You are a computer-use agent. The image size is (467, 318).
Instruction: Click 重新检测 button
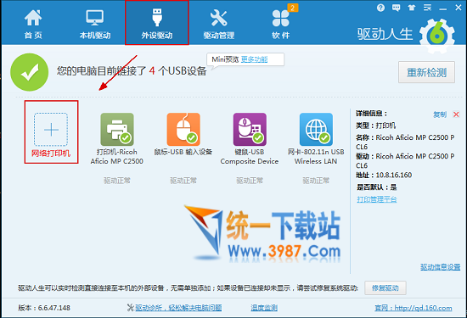[x=426, y=72]
